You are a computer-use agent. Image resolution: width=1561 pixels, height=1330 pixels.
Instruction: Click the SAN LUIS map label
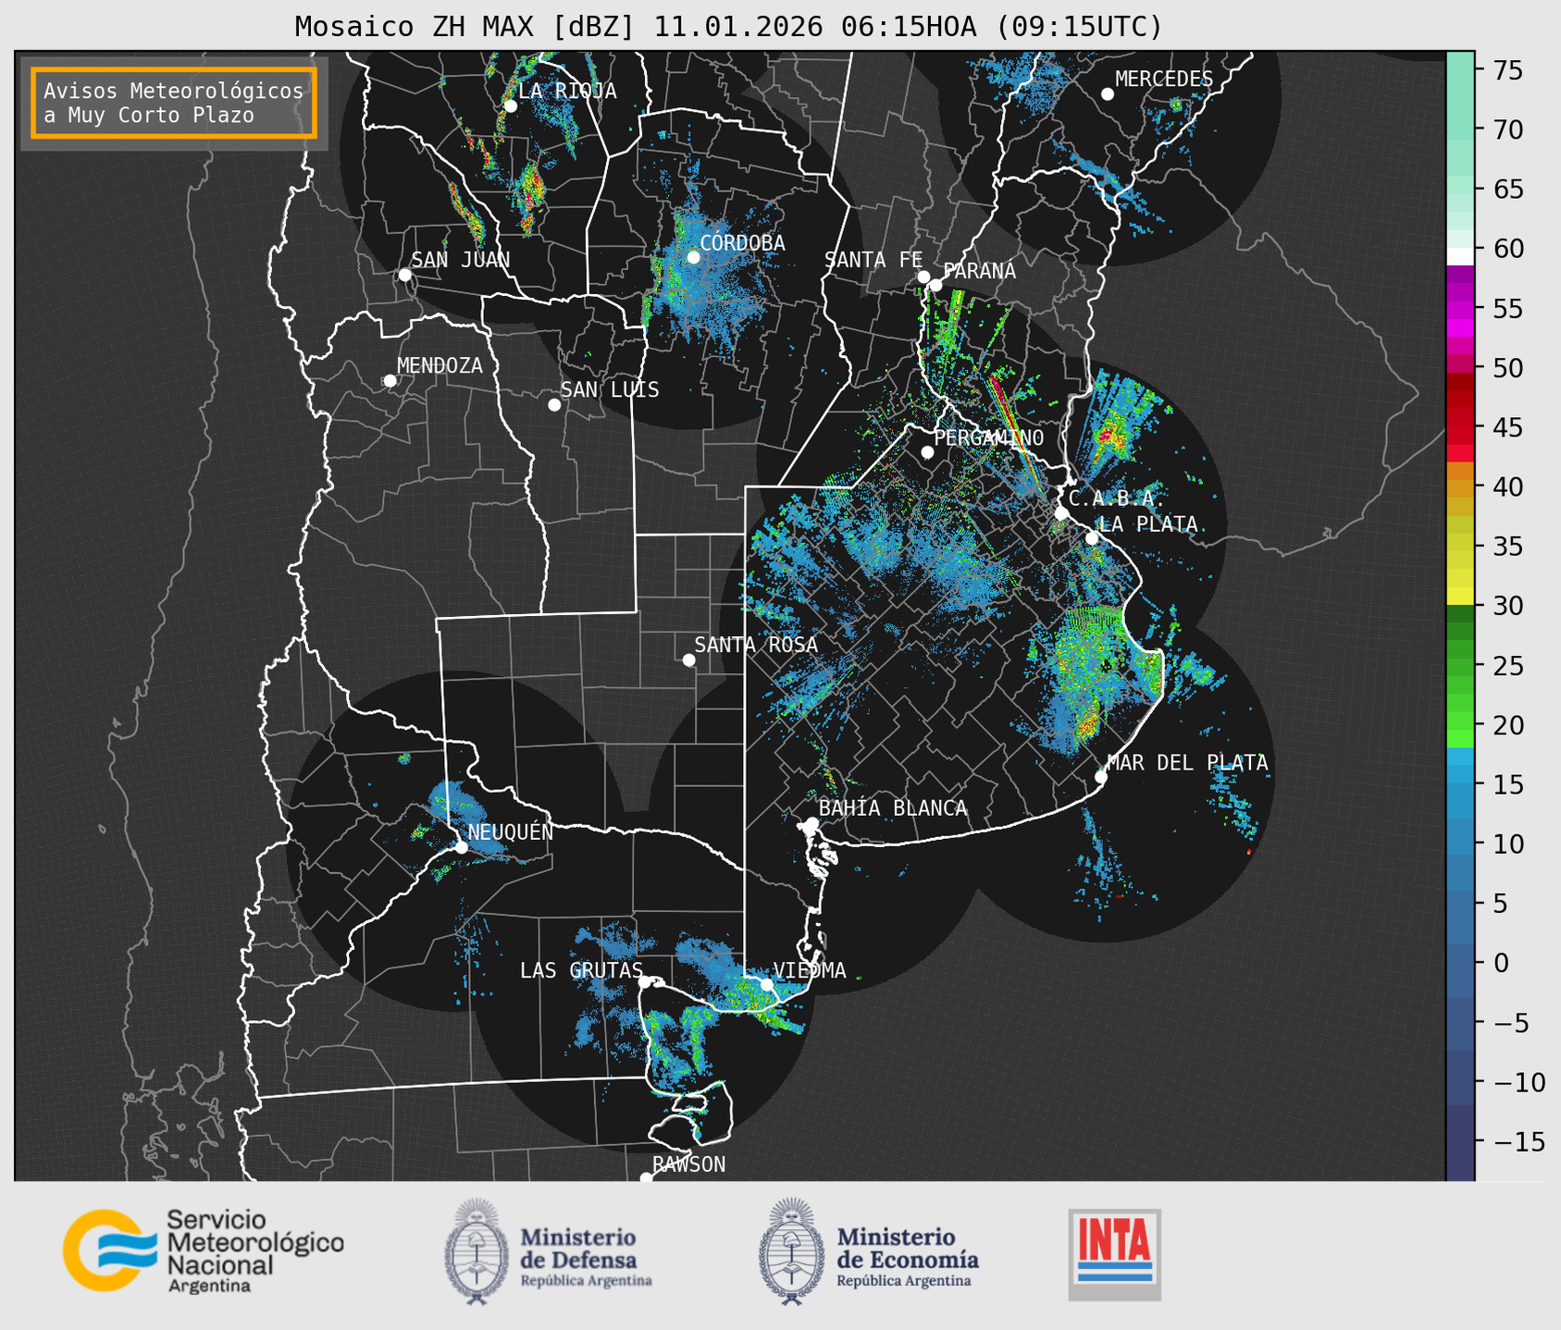pos(610,390)
